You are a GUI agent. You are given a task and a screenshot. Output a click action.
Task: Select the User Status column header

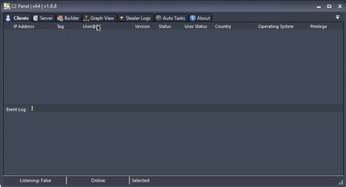[x=196, y=26]
